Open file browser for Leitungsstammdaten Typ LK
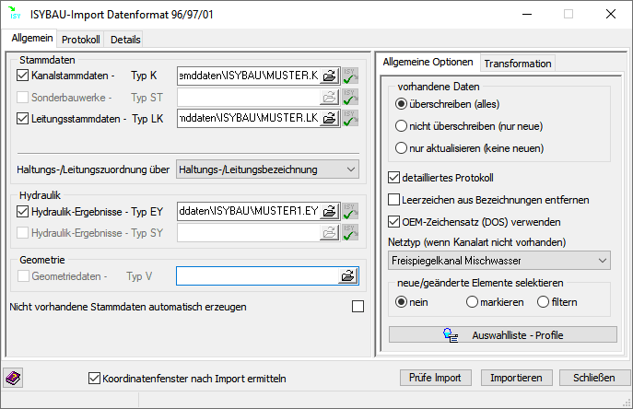Screen dimensions: 633x409 [329, 118]
